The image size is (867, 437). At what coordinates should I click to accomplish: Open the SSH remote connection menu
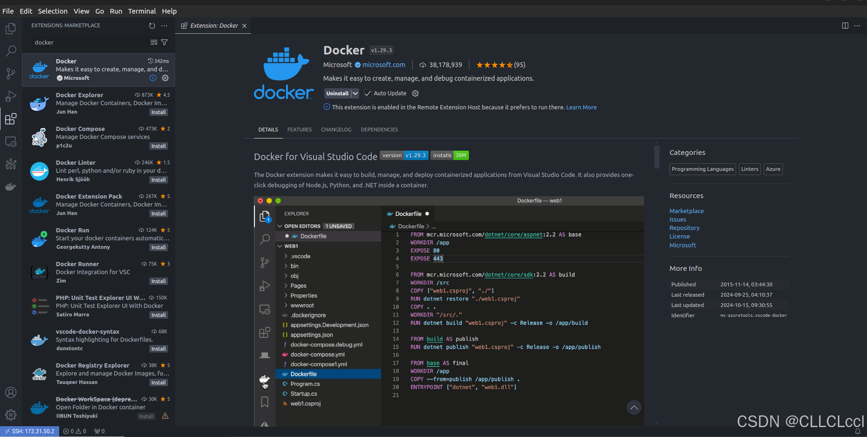(30, 431)
